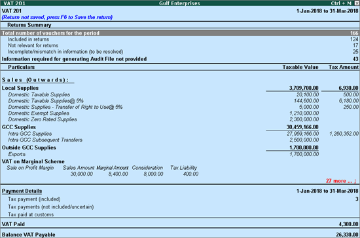360x238 pixels.
Task: Click the voucher count 166
Action: 354,33
